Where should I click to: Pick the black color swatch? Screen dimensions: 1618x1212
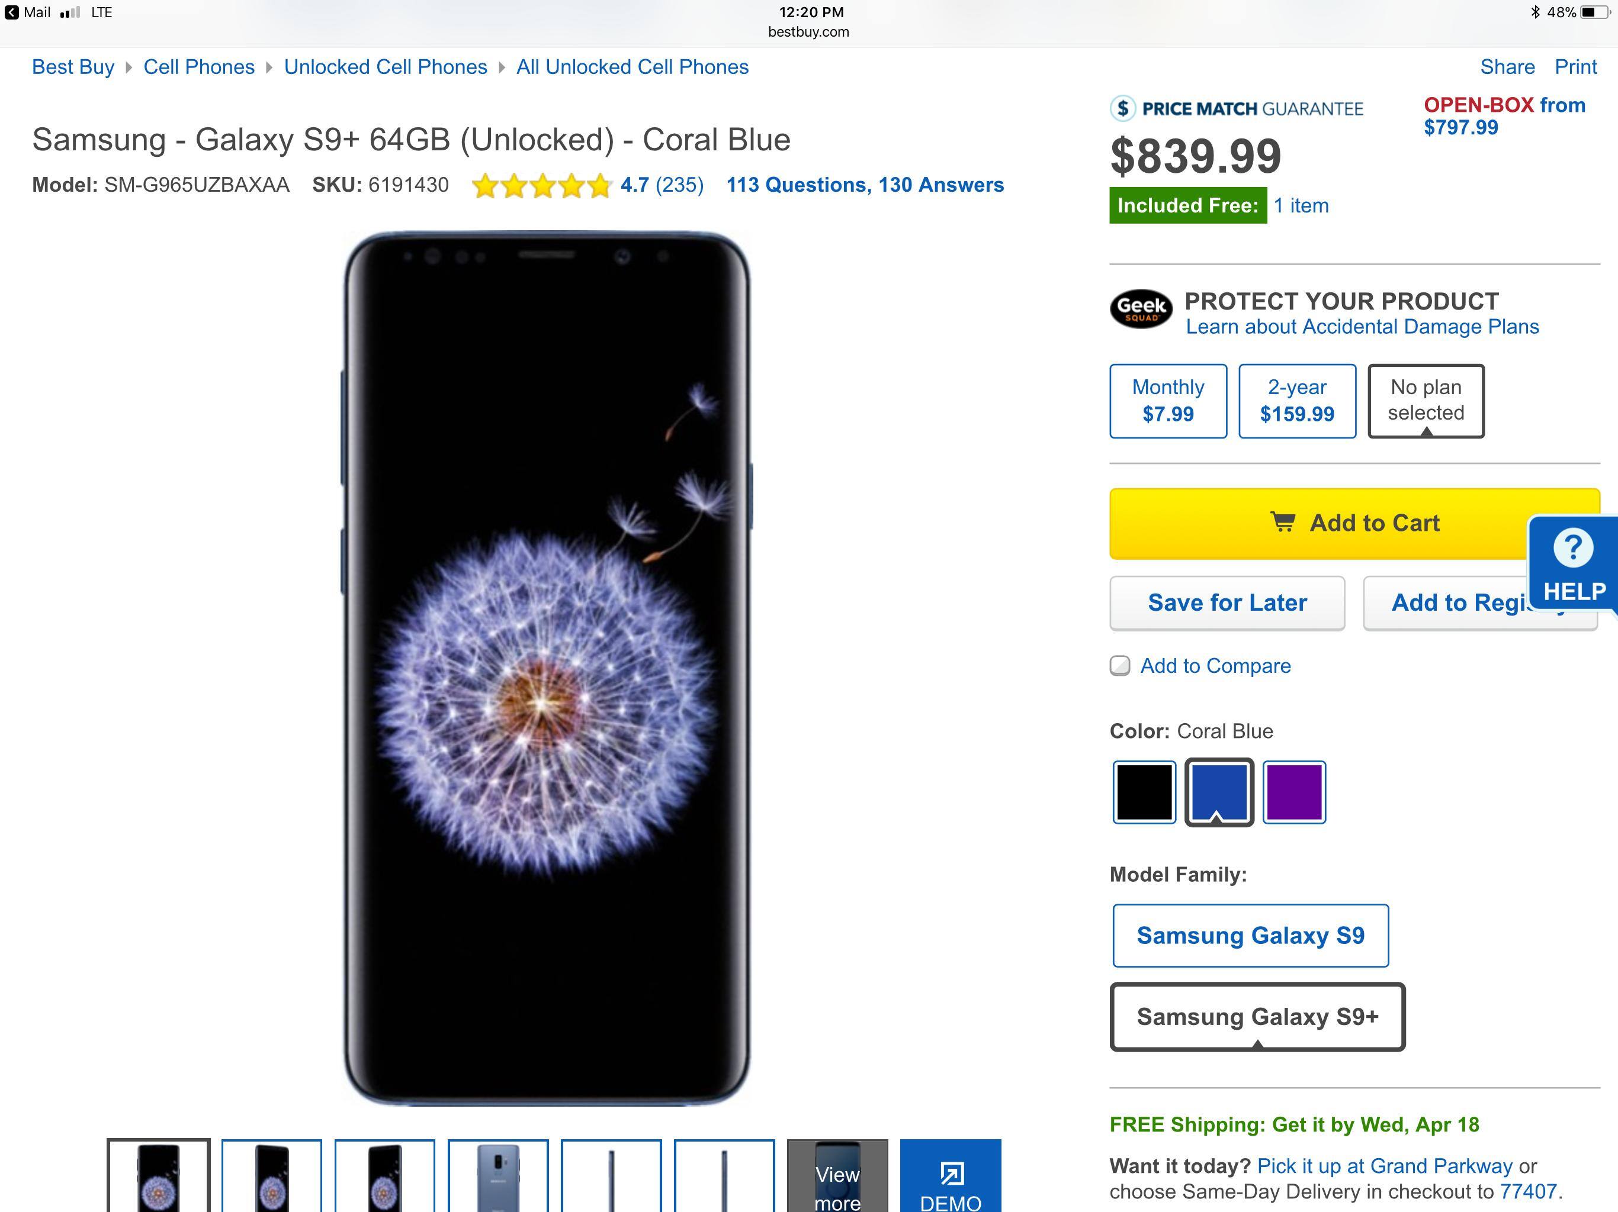1144,792
